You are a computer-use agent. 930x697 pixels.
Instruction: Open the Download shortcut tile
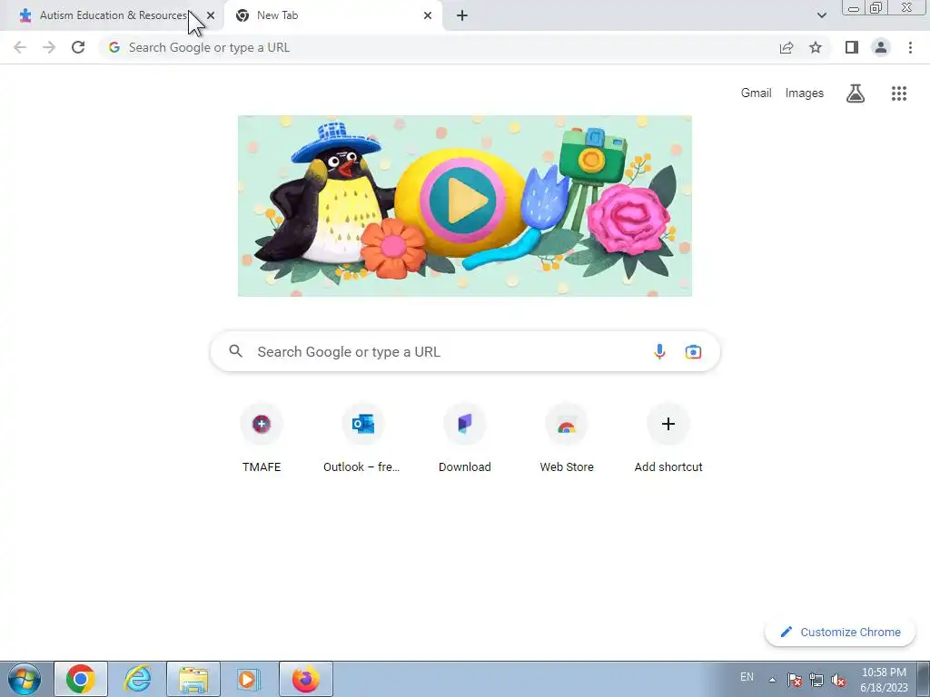click(x=464, y=438)
